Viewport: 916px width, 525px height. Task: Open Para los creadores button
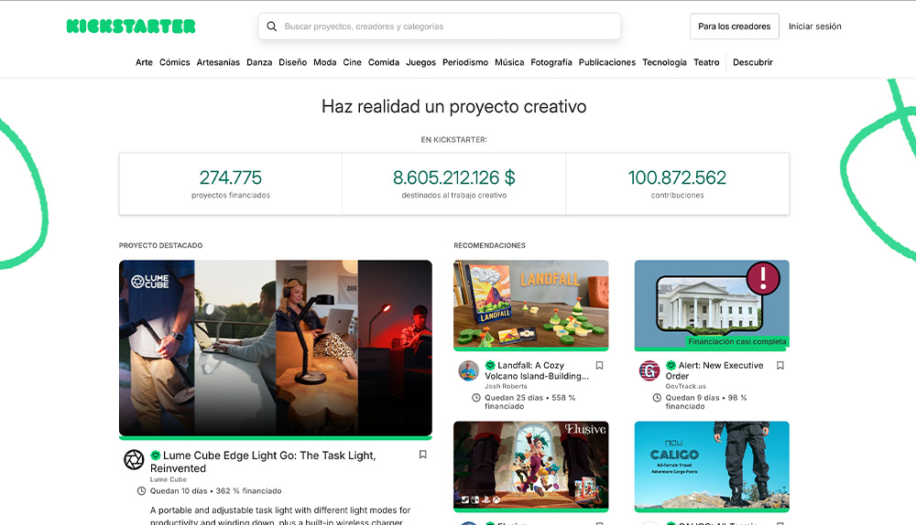[x=735, y=27]
